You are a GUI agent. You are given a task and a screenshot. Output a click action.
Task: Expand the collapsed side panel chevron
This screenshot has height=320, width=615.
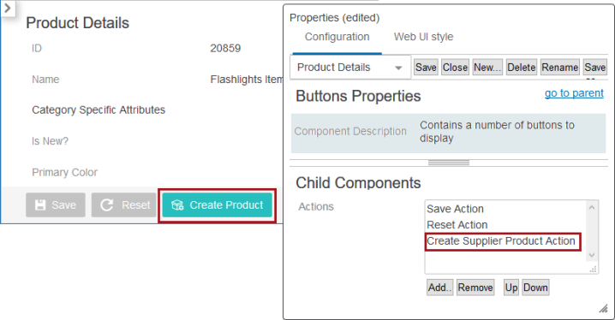pyautogui.click(x=8, y=8)
